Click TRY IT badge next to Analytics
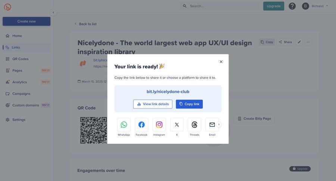The height and width of the screenshot is (181, 336). pyautogui.click(x=46, y=82)
